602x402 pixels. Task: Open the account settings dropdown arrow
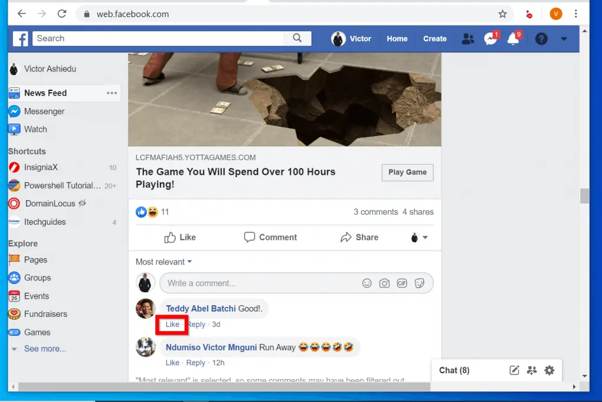564,39
